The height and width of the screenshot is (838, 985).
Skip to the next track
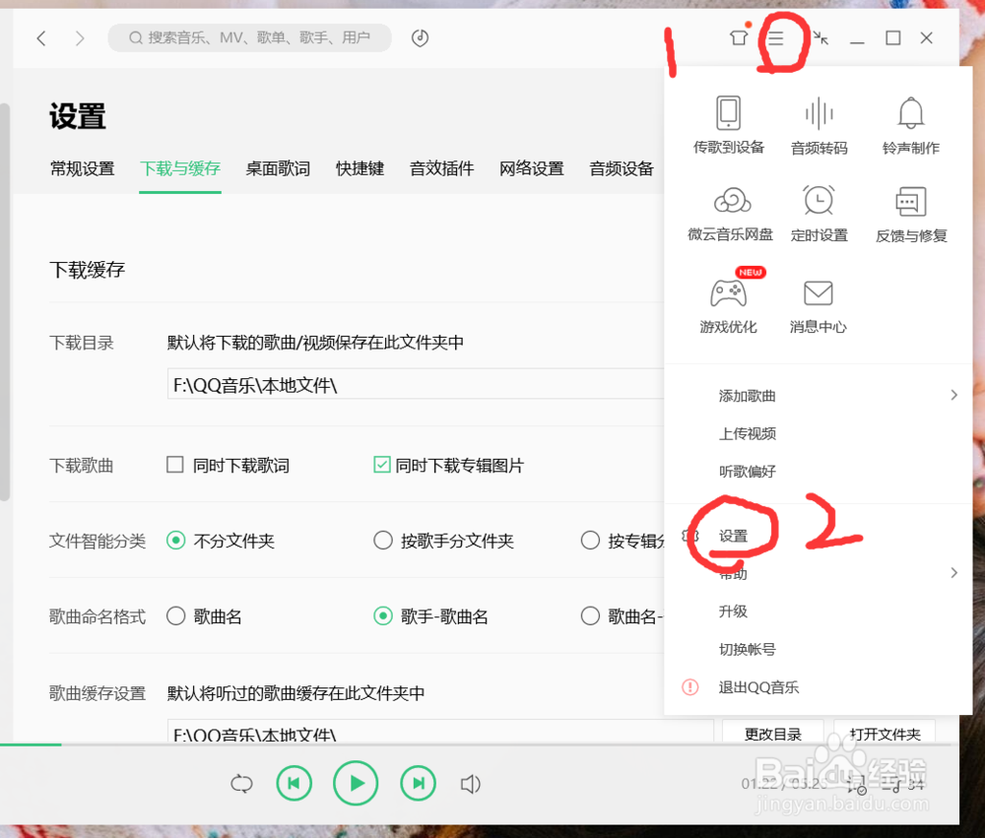(418, 784)
